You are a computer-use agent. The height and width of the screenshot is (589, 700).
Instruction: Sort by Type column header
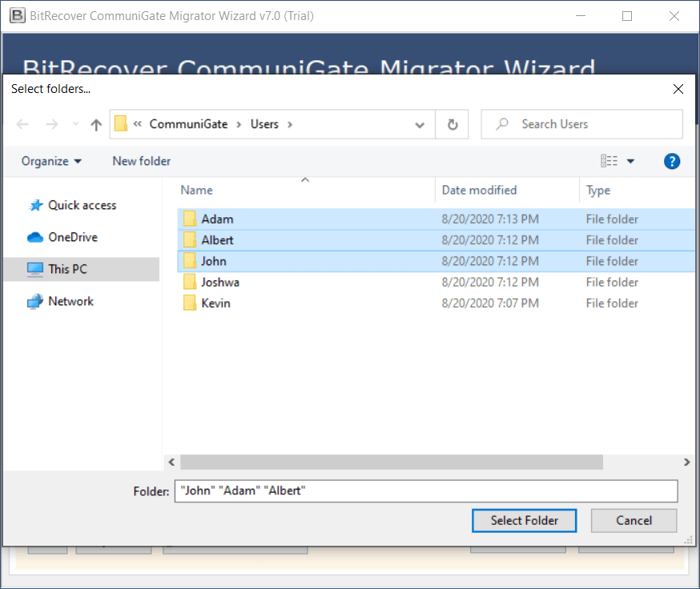[x=597, y=190]
